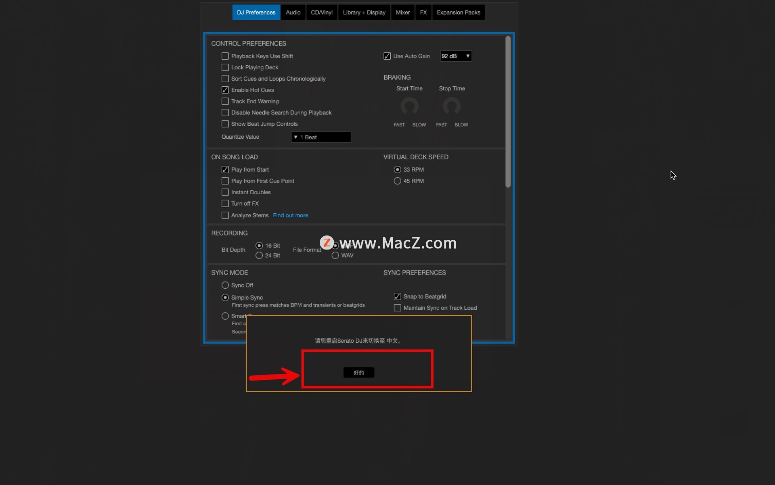The width and height of the screenshot is (775, 485).
Task: Open the Library + Display tab
Action: pos(364,12)
